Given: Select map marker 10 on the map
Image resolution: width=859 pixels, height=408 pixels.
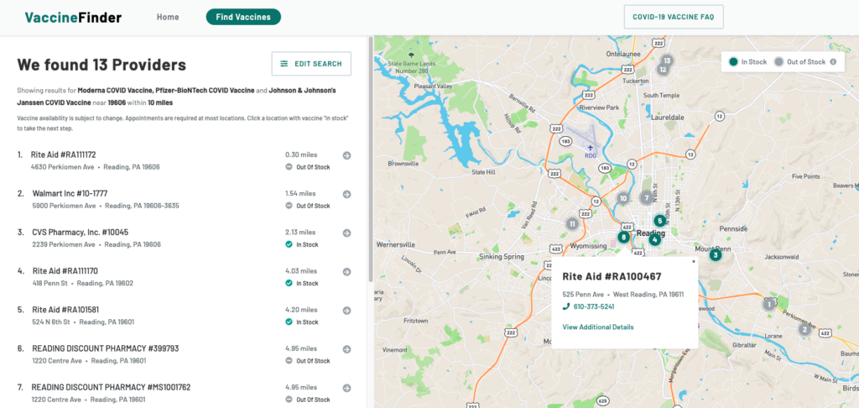Looking at the screenshot, I should coord(622,199).
